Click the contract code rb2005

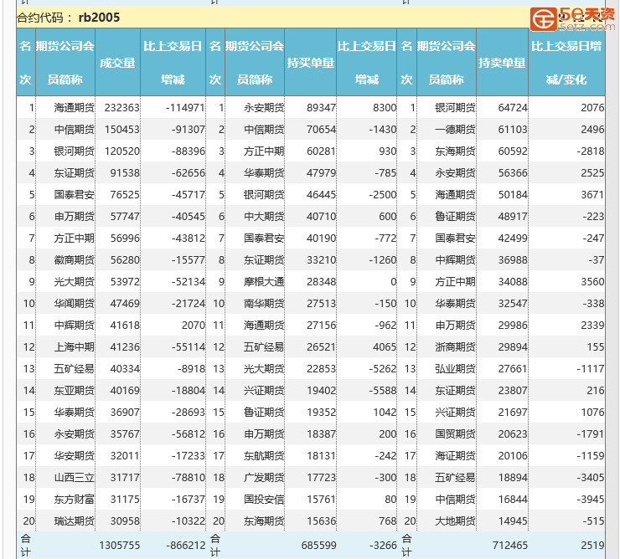[x=99, y=18]
